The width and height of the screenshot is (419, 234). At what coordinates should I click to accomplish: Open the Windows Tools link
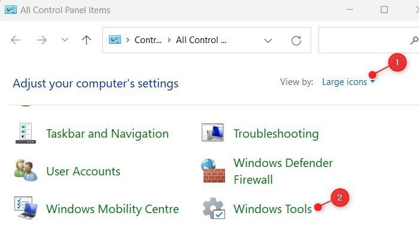pyautogui.click(x=272, y=209)
